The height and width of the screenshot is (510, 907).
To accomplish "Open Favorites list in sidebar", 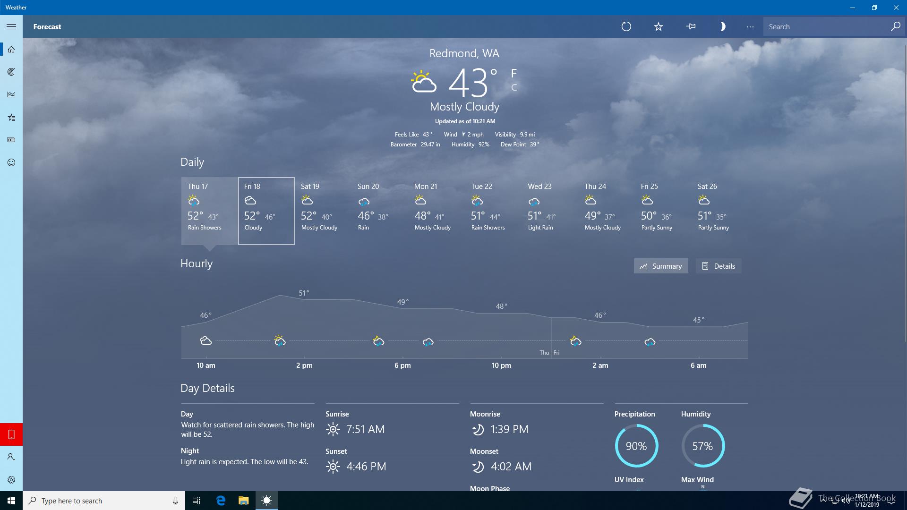I will pos(11,117).
